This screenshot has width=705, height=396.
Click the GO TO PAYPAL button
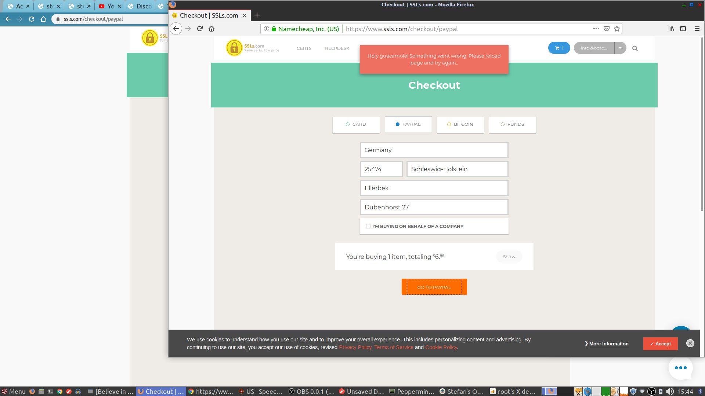coord(434,287)
